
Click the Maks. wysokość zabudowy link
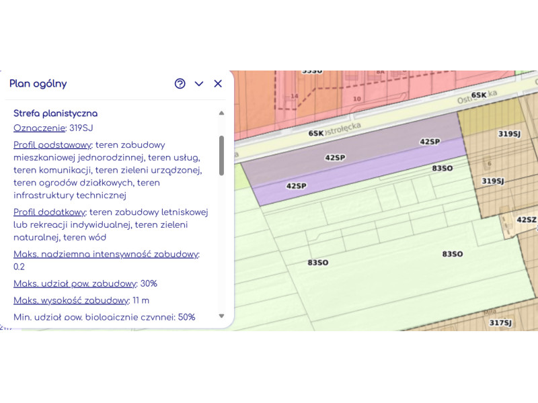pyautogui.click(x=71, y=300)
